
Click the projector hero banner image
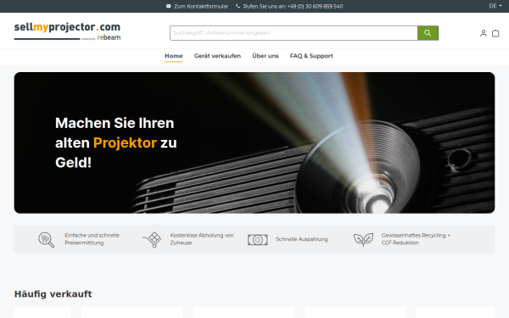tap(255, 142)
